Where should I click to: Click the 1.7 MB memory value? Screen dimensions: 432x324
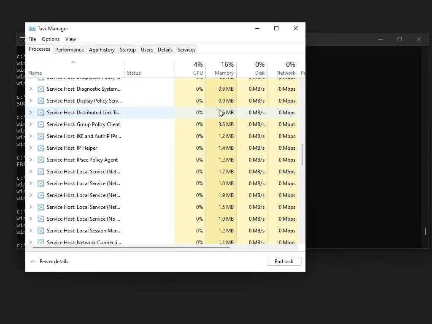click(x=226, y=172)
